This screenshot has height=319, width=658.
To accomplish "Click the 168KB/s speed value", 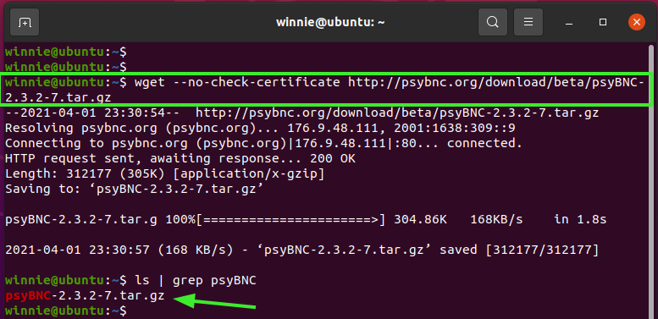I will [496, 219].
